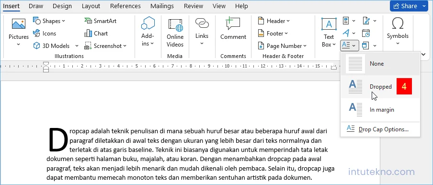
Task: Open the Mailings tab
Action: coord(162,6)
